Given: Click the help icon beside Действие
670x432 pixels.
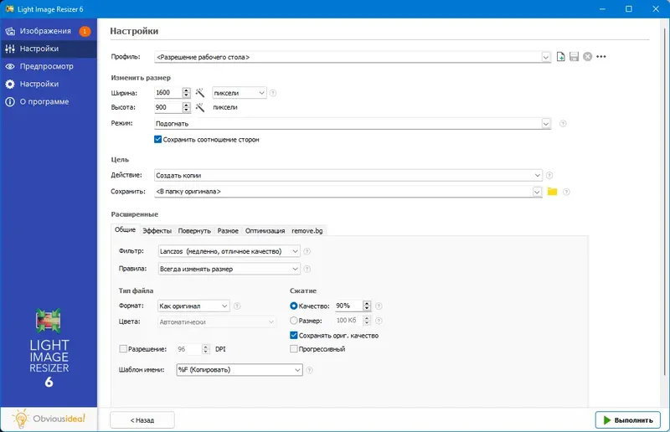Looking at the screenshot, I should tap(549, 175).
